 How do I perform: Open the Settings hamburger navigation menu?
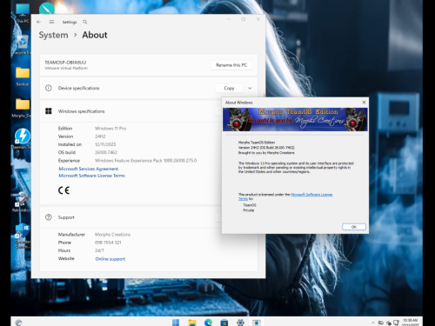[51, 22]
